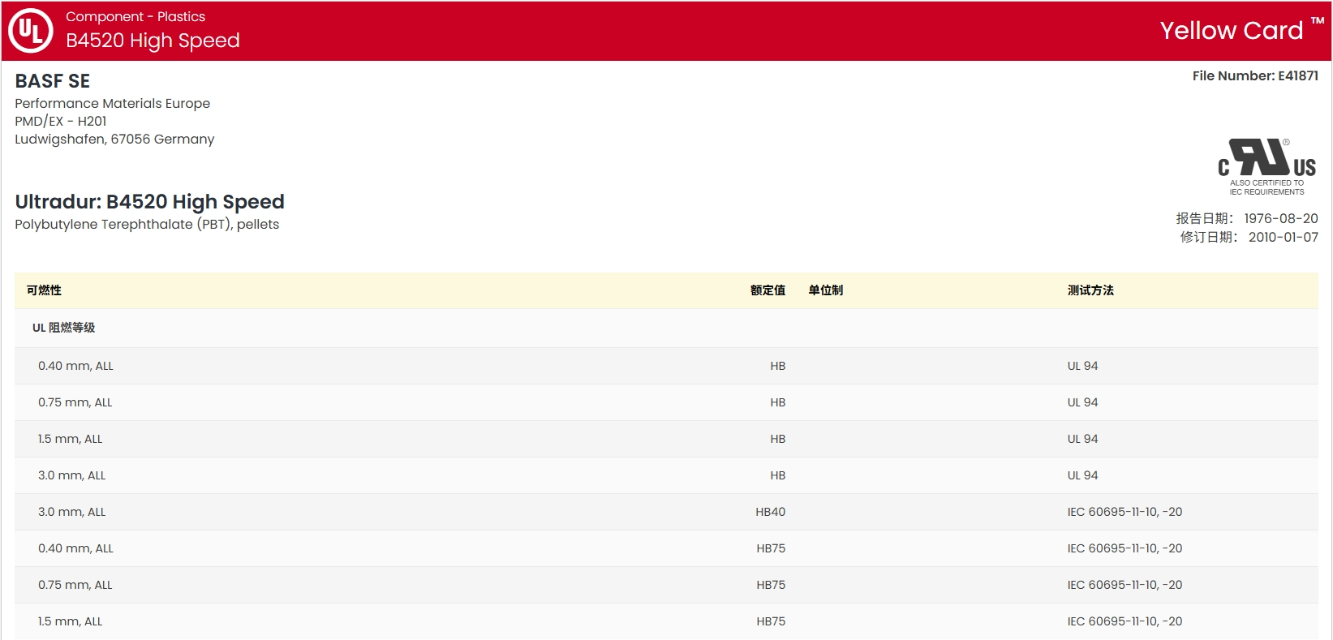
Task: Select 'Performance Materials Europe' text
Action: [112, 103]
